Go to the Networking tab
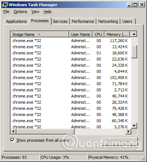 pyautogui.click(x=108, y=21)
